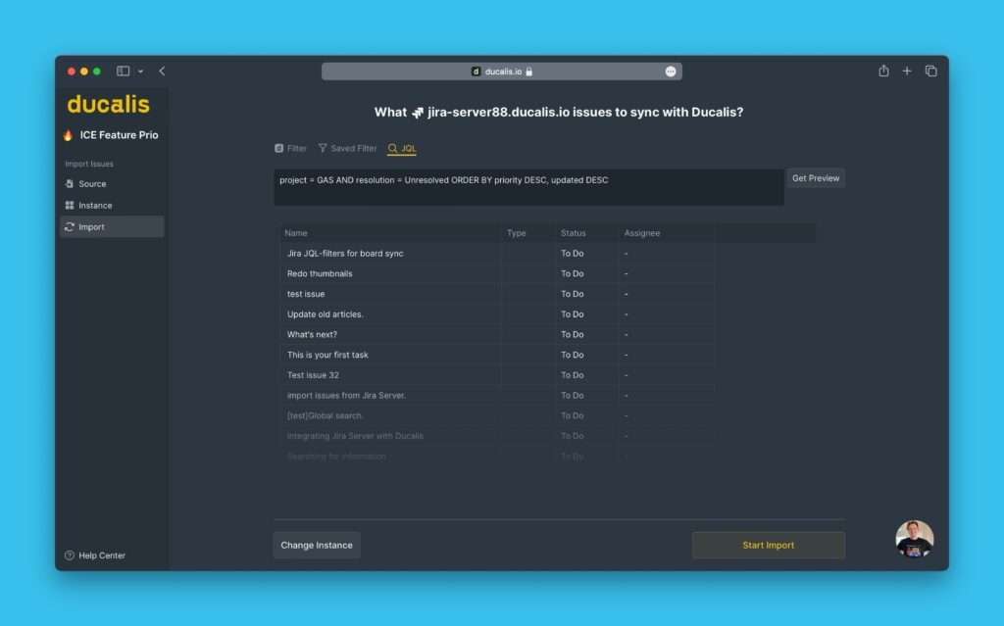Switch to the Saved Filter tab
This screenshot has width=1004, height=626.
pos(348,149)
